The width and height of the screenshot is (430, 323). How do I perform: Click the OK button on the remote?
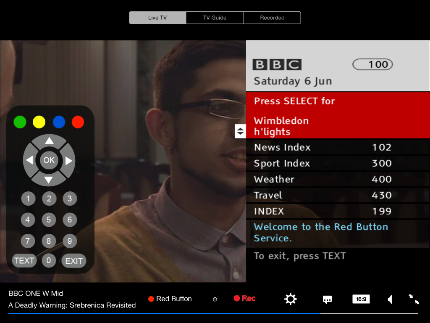click(x=49, y=160)
